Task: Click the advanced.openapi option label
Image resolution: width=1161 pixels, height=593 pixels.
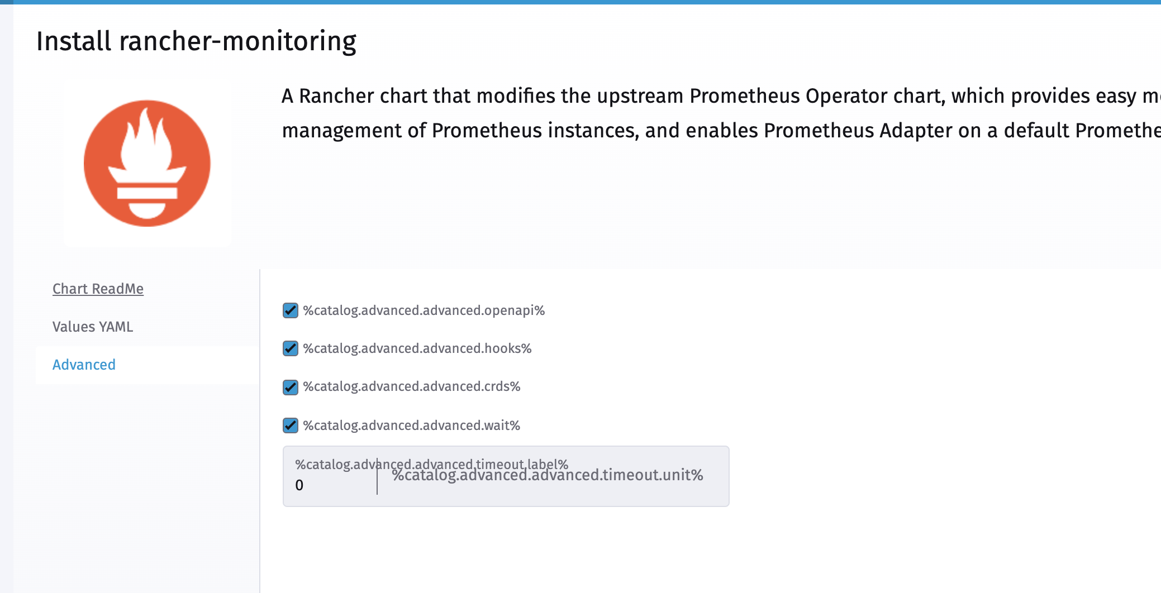Action: point(424,311)
